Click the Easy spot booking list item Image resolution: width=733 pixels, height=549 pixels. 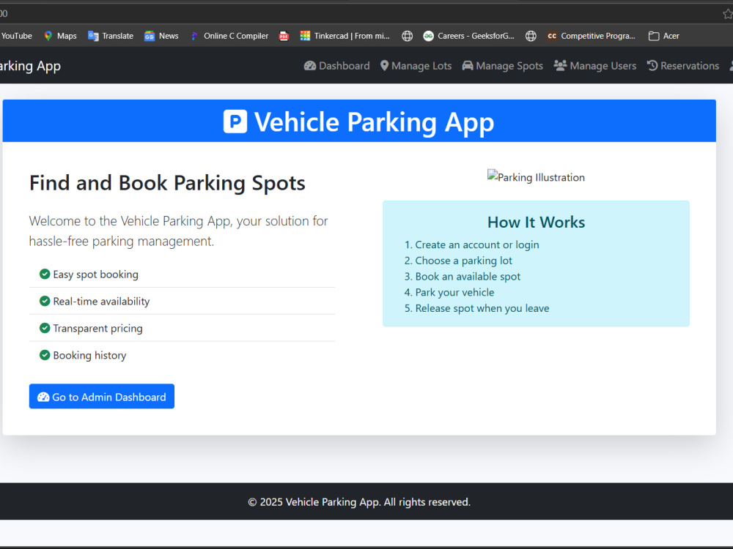pyautogui.click(x=182, y=274)
